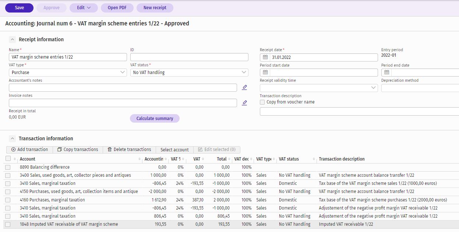Select the 1848 Imputed VAT receivable row checkbox

tap(8, 224)
